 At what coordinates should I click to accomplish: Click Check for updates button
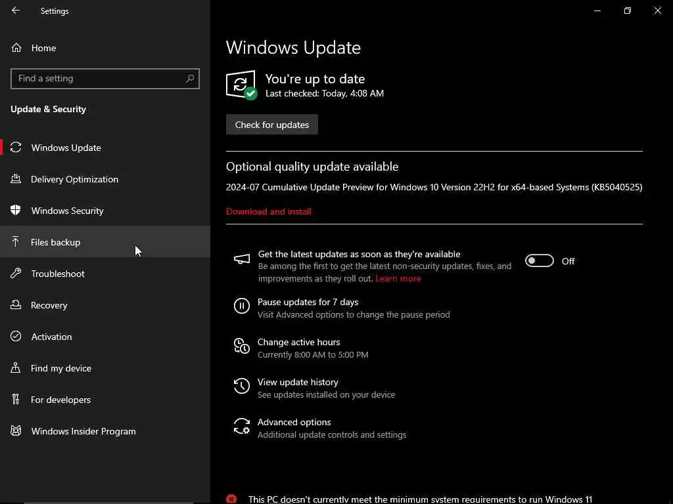(x=271, y=124)
